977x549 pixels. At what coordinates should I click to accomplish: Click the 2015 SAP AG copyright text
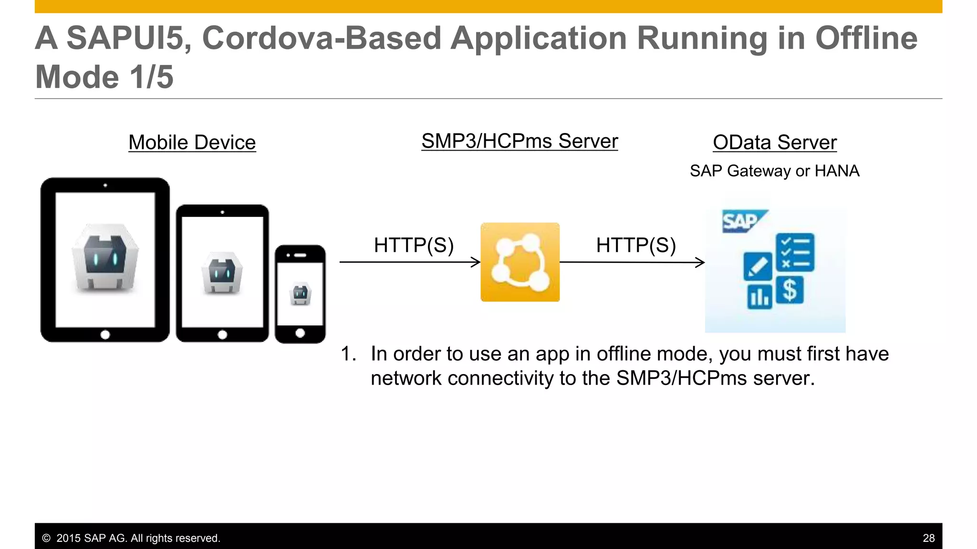coord(131,538)
